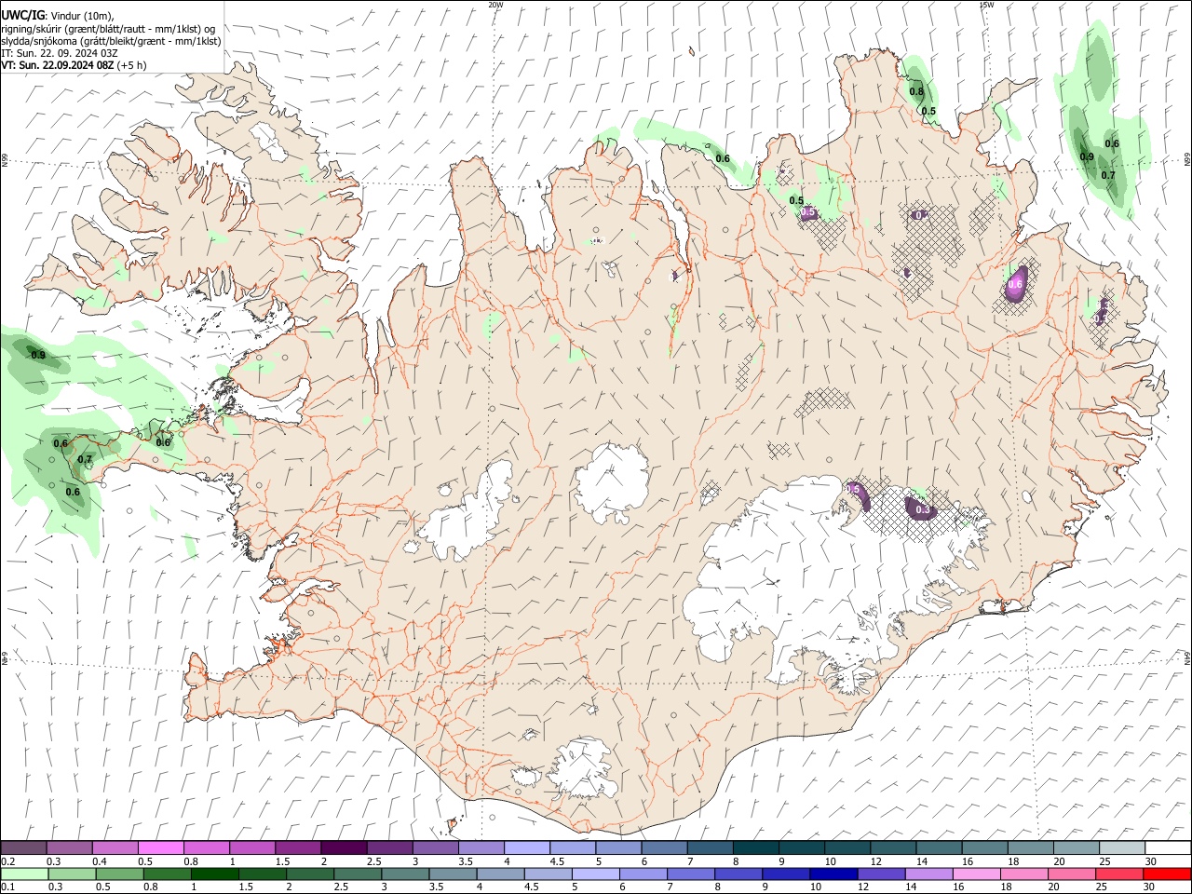Choose the pale grey snow swatch from 25 to 30
Image resolution: width=1192 pixels, height=894 pixels.
pyautogui.click(x=1122, y=847)
